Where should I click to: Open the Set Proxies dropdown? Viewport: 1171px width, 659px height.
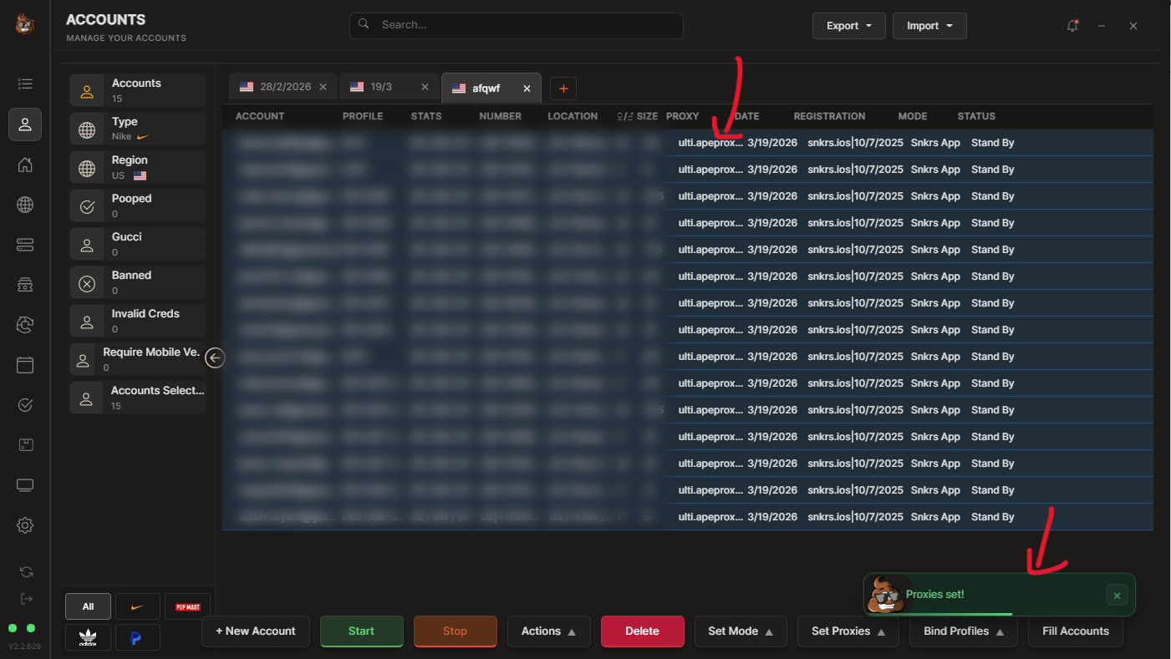tap(848, 631)
